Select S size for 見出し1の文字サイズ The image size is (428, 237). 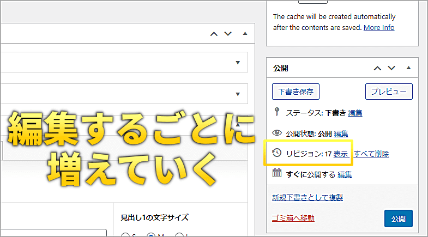coord(125,235)
